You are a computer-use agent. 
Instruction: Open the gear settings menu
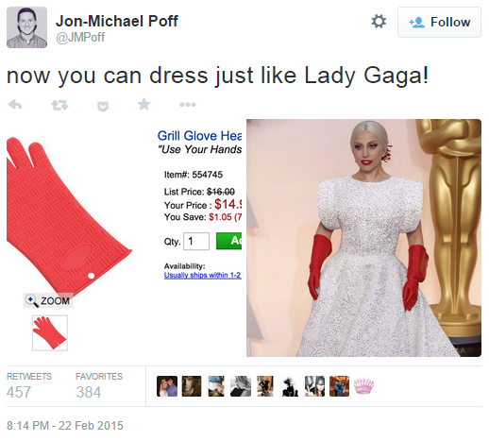tap(379, 22)
